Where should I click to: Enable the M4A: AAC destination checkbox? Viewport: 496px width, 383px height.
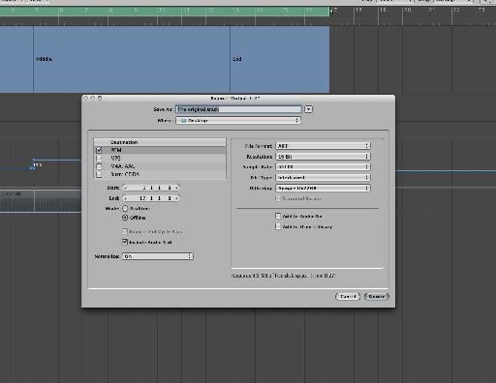[x=99, y=166]
